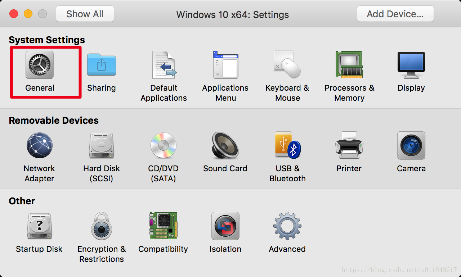Click the Show All button
Viewport: 461px width, 277px height.
(x=85, y=14)
